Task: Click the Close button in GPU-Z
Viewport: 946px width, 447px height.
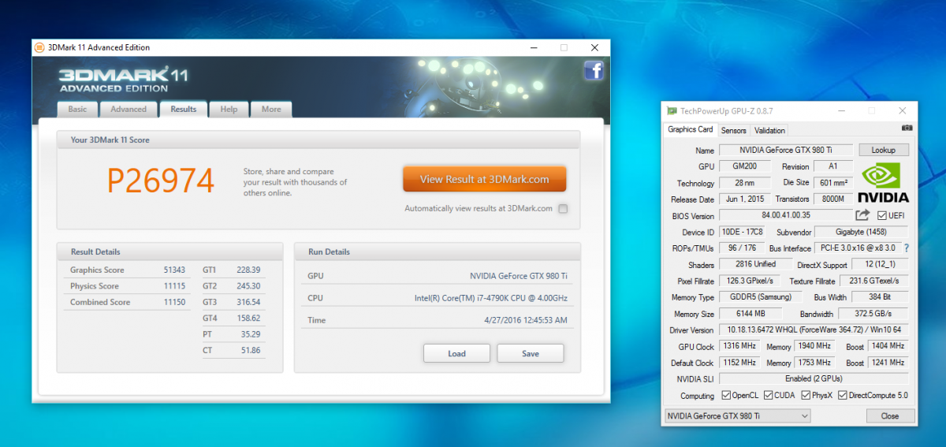Action: click(x=890, y=415)
